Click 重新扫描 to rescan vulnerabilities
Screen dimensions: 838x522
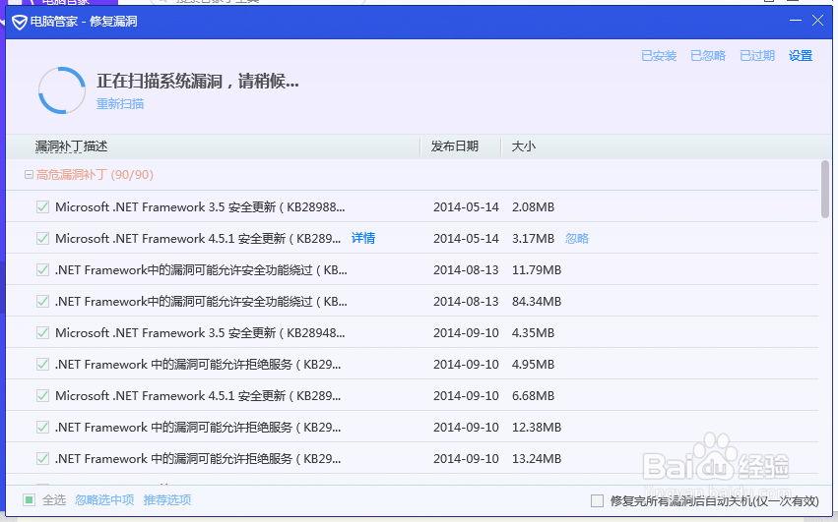[x=120, y=103]
